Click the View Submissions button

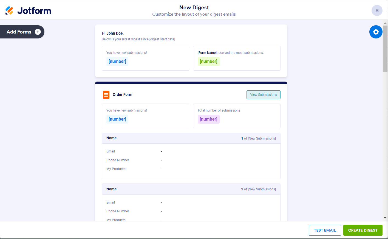click(x=263, y=95)
